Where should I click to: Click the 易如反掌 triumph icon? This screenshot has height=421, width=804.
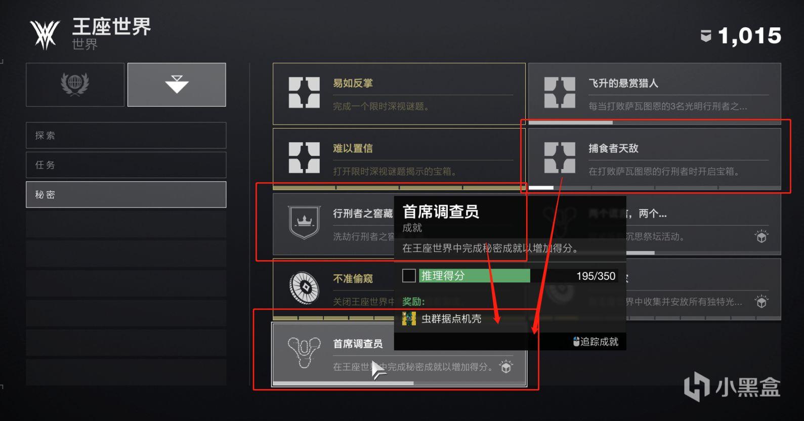304,93
